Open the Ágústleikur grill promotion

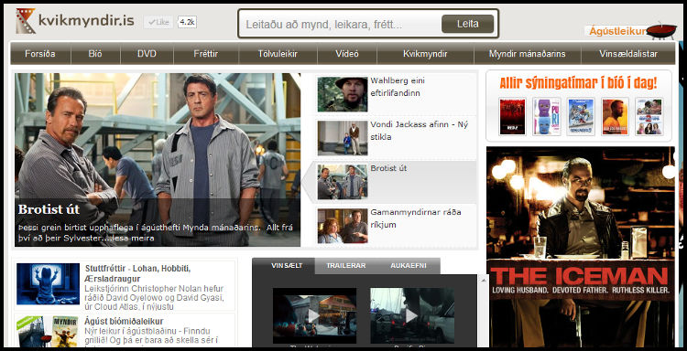(632, 30)
